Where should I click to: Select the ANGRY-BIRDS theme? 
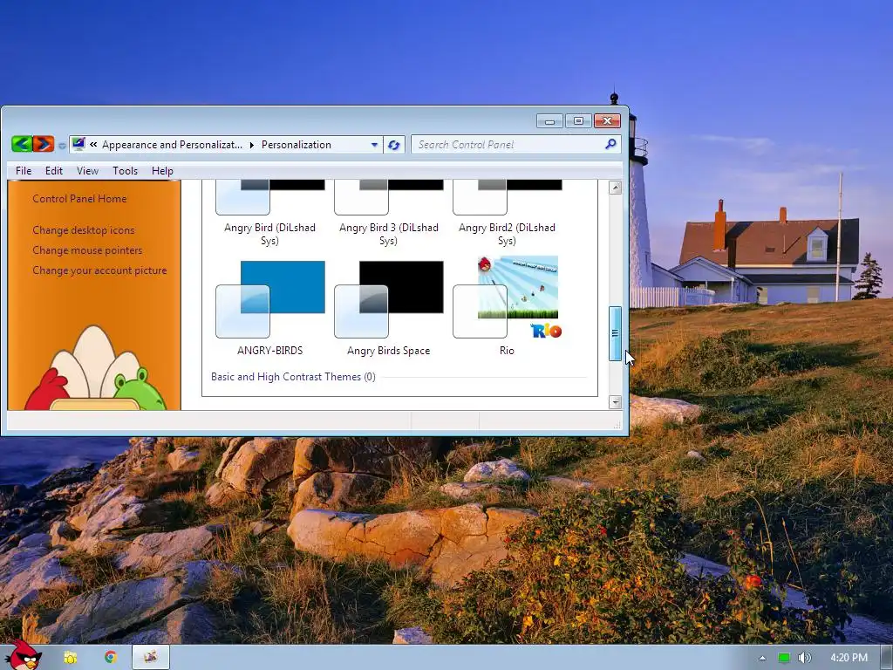[270, 308]
